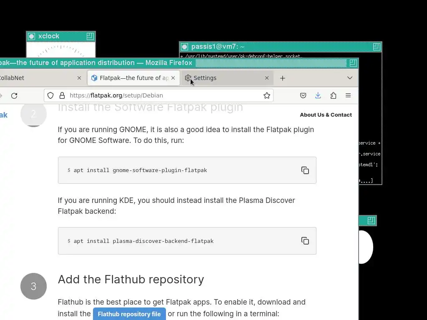Image resolution: width=427 pixels, height=320 pixels.
Task: Expand the list all tabs chevron
Action: tap(350, 78)
